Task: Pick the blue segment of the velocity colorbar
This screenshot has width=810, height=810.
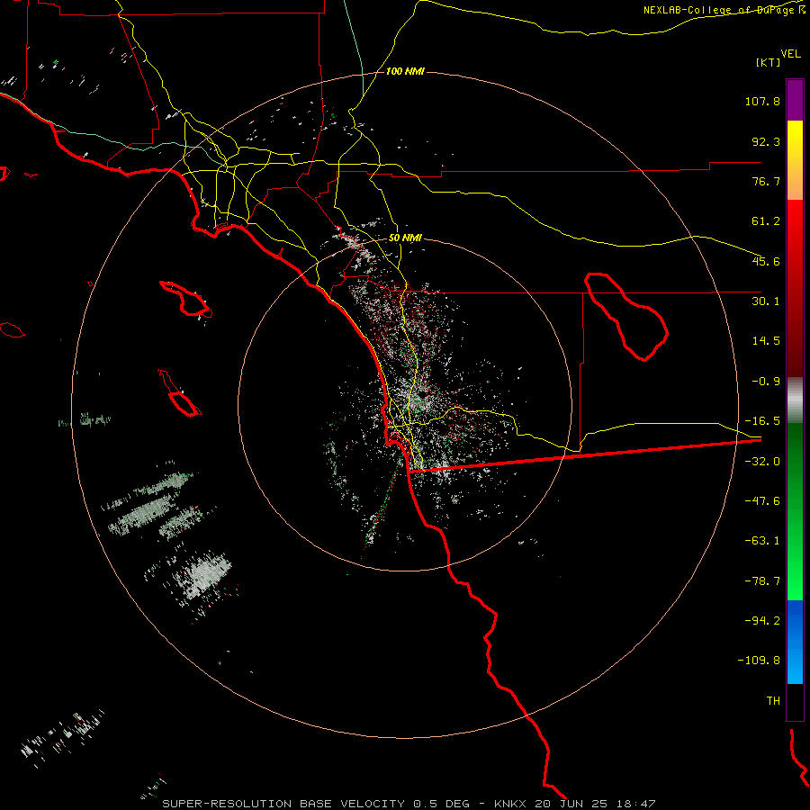Action: [x=795, y=642]
